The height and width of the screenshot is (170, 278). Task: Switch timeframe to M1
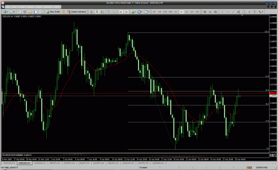click(154, 12)
